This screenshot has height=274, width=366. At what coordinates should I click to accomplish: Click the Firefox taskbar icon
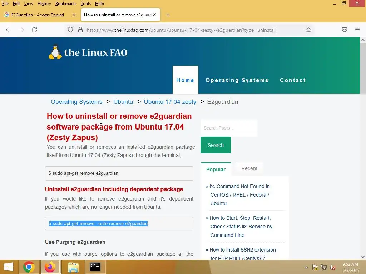pyautogui.click(x=50, y=267)
